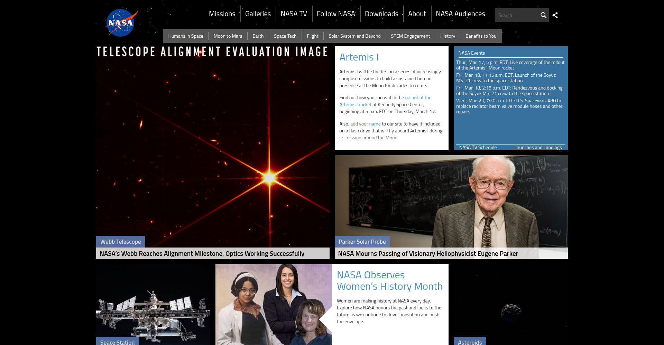This screenshot has width=664, height=345.
Task: Click the space station image
Action: [x=153, y=304]
